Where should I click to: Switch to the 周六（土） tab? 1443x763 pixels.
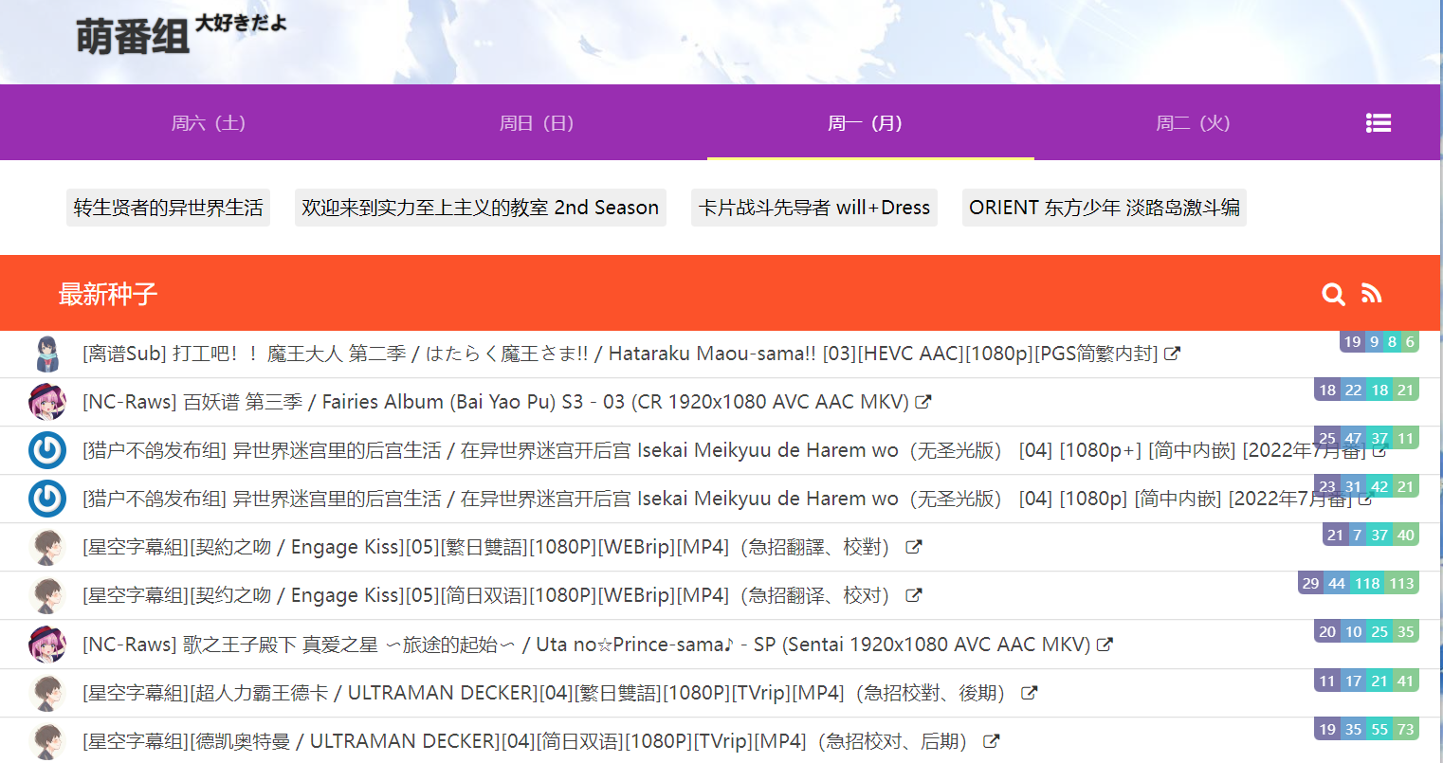tap(209, 122)
